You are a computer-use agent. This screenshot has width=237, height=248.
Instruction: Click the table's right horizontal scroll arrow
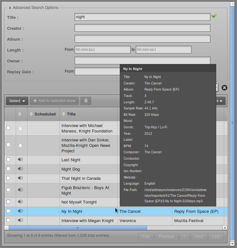225,228
